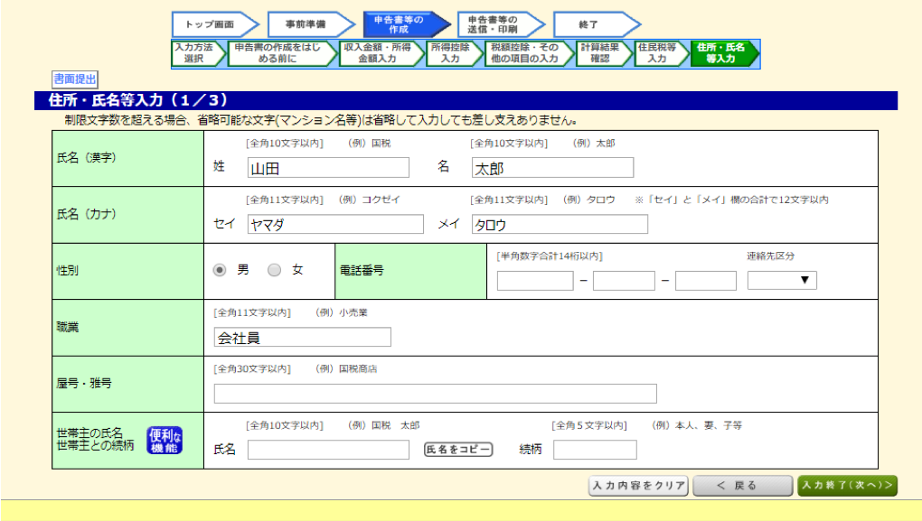Switch to the 計算結果確認 tab
Screen dimensions: 922x521
click(604, 53)
